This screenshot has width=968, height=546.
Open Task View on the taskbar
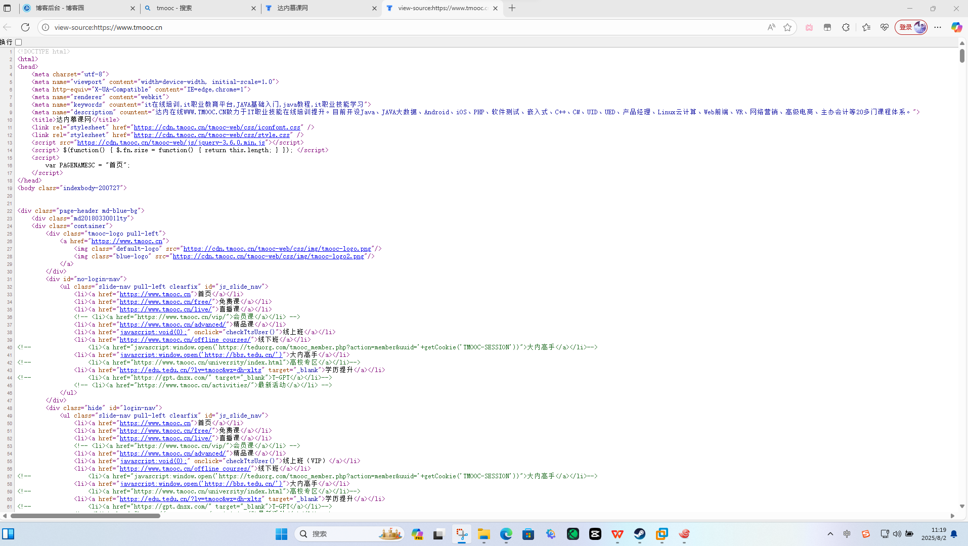coord(438,534)
